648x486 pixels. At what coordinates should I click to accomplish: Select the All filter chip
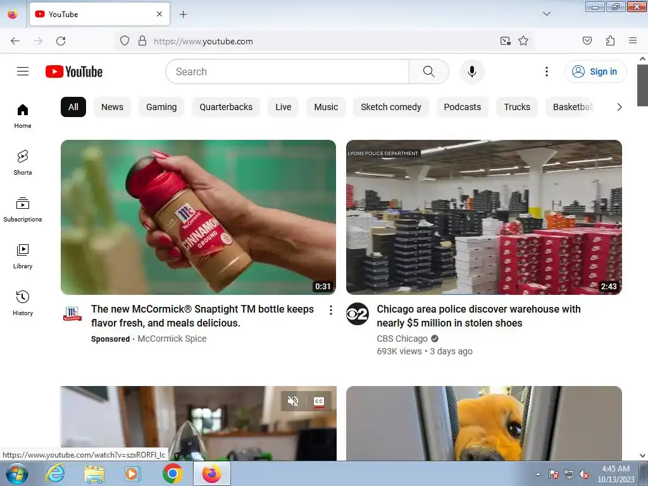click(73, 107)
